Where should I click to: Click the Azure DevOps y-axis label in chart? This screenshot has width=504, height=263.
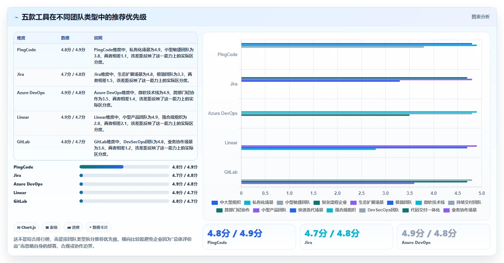(x=223, y=114)
